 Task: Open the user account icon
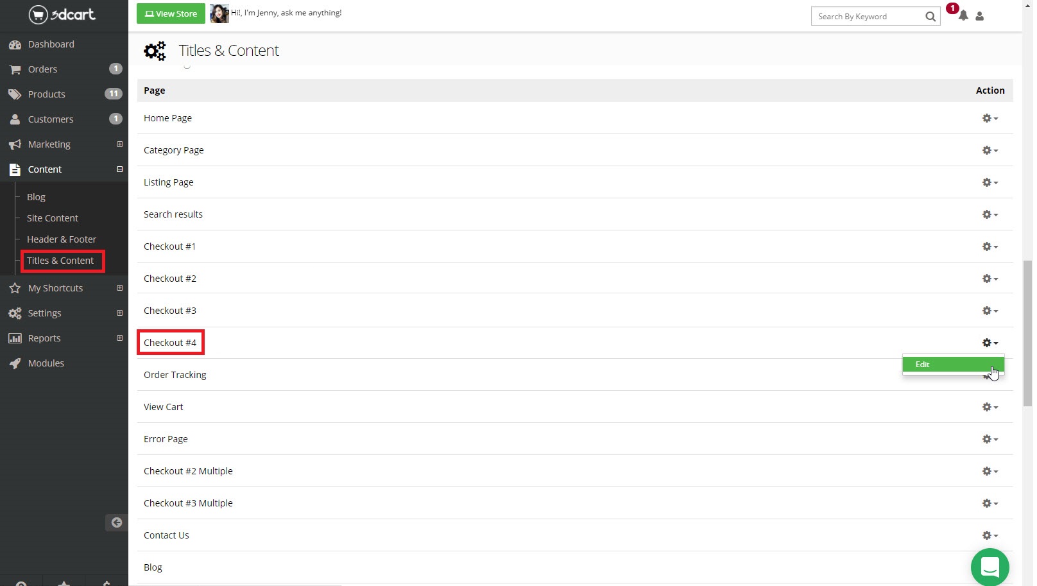click(x=979, y=16)
